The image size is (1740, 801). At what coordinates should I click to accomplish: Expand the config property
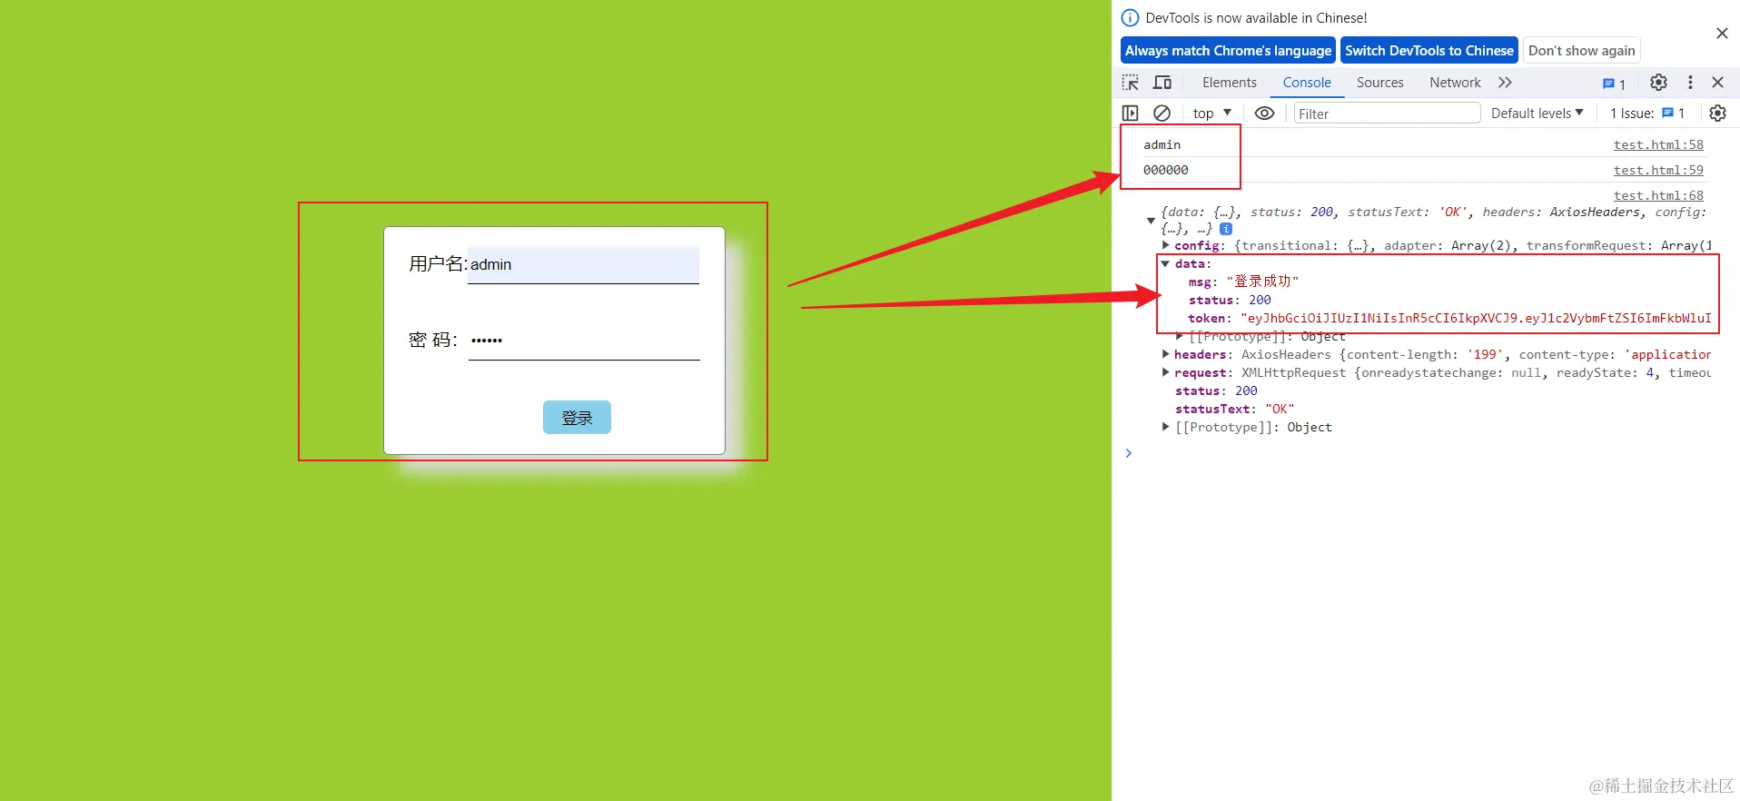(x=1166, y=245)
